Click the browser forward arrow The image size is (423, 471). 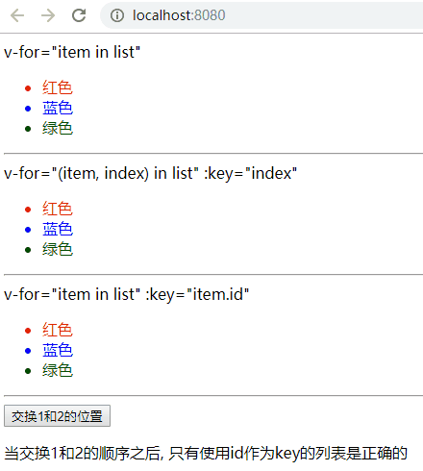pyautogui.click(x=48, y=15)
